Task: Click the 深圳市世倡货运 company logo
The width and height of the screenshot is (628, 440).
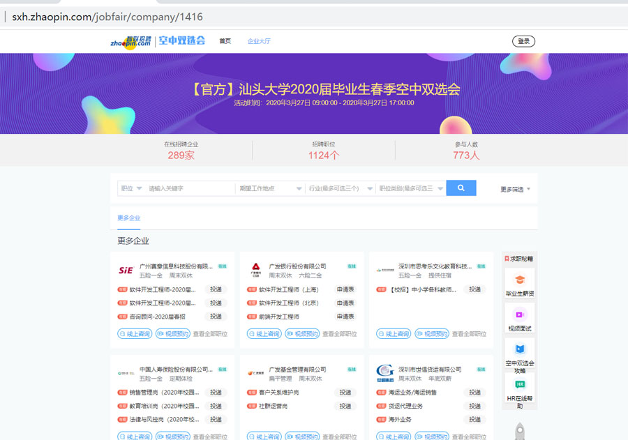Action: click(385, 373)
